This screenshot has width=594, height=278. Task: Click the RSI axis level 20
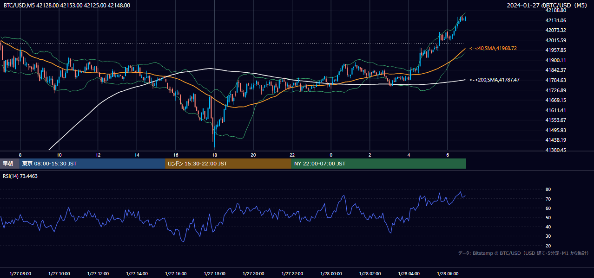tap(548, 246)
